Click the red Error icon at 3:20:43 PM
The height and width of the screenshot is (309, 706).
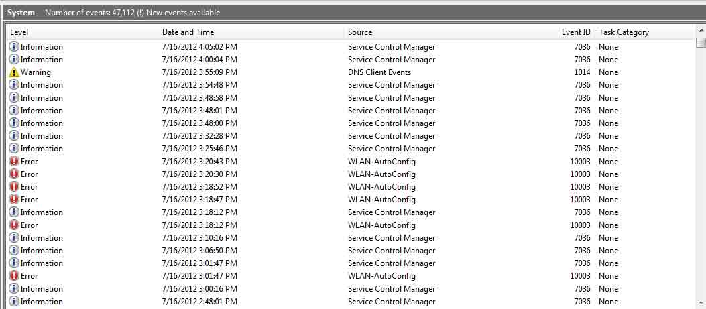click(x=14, y=162)
